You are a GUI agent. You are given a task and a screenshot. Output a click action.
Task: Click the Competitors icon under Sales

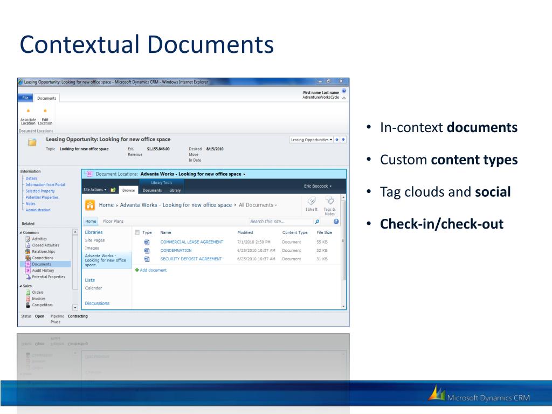tap(28, 305)
